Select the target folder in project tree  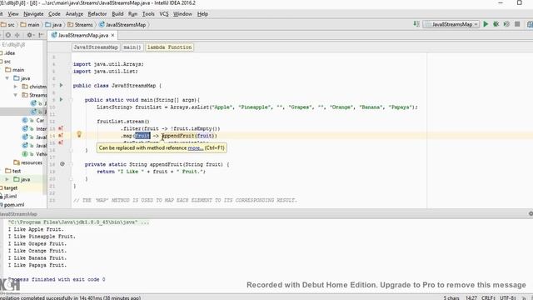click(9, 187)
